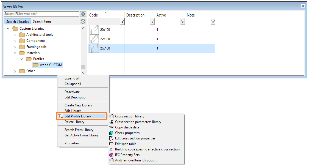Click the Check properties icon
The image size is (309, 165).
111,133
